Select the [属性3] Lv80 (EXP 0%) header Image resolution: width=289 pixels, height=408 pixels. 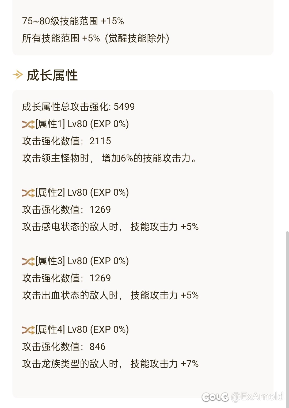[x=82, y=261]
